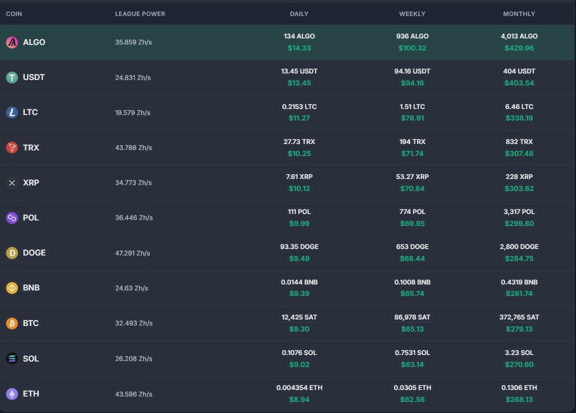Click the LTC Litecoin icon
576x413 pixels.
coord(12,112)
